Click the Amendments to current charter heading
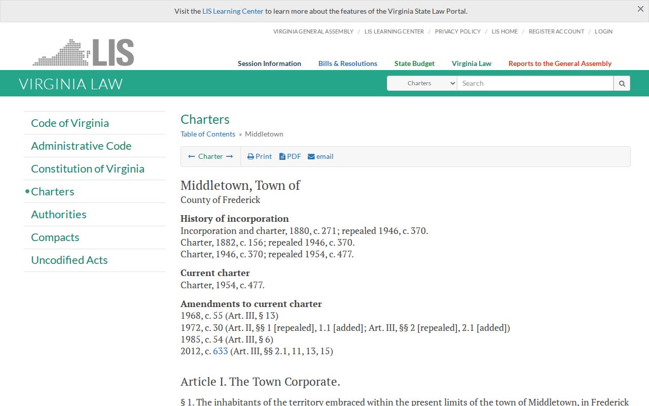The width and height of the screenshot is (649, 406). point(251,304)
